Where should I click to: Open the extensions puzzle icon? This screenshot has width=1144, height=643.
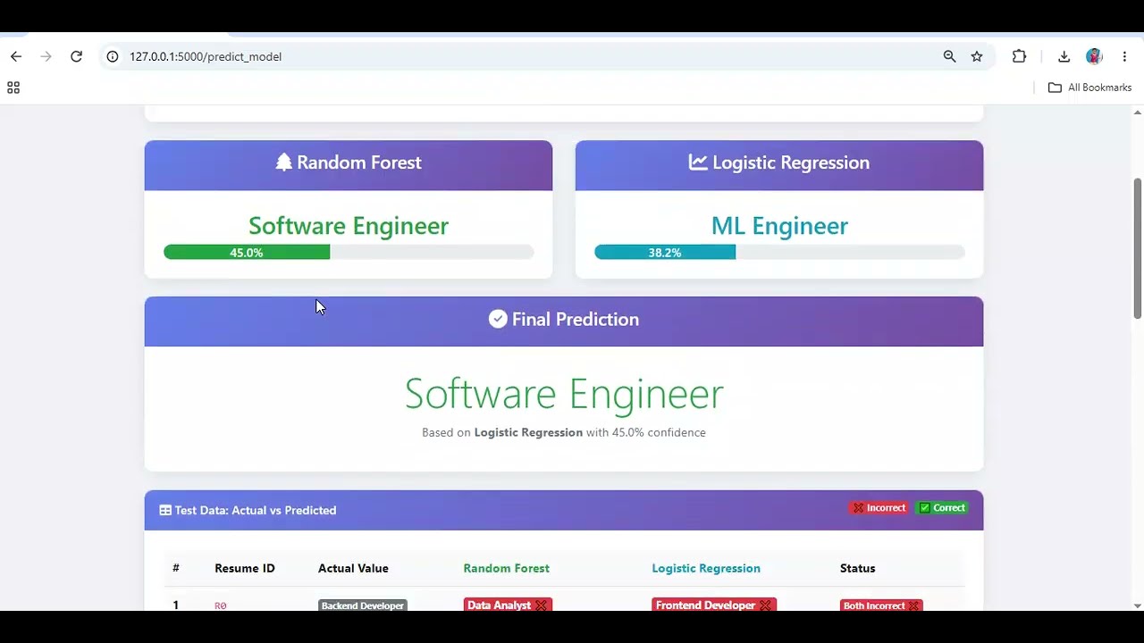click(1019, 56)
